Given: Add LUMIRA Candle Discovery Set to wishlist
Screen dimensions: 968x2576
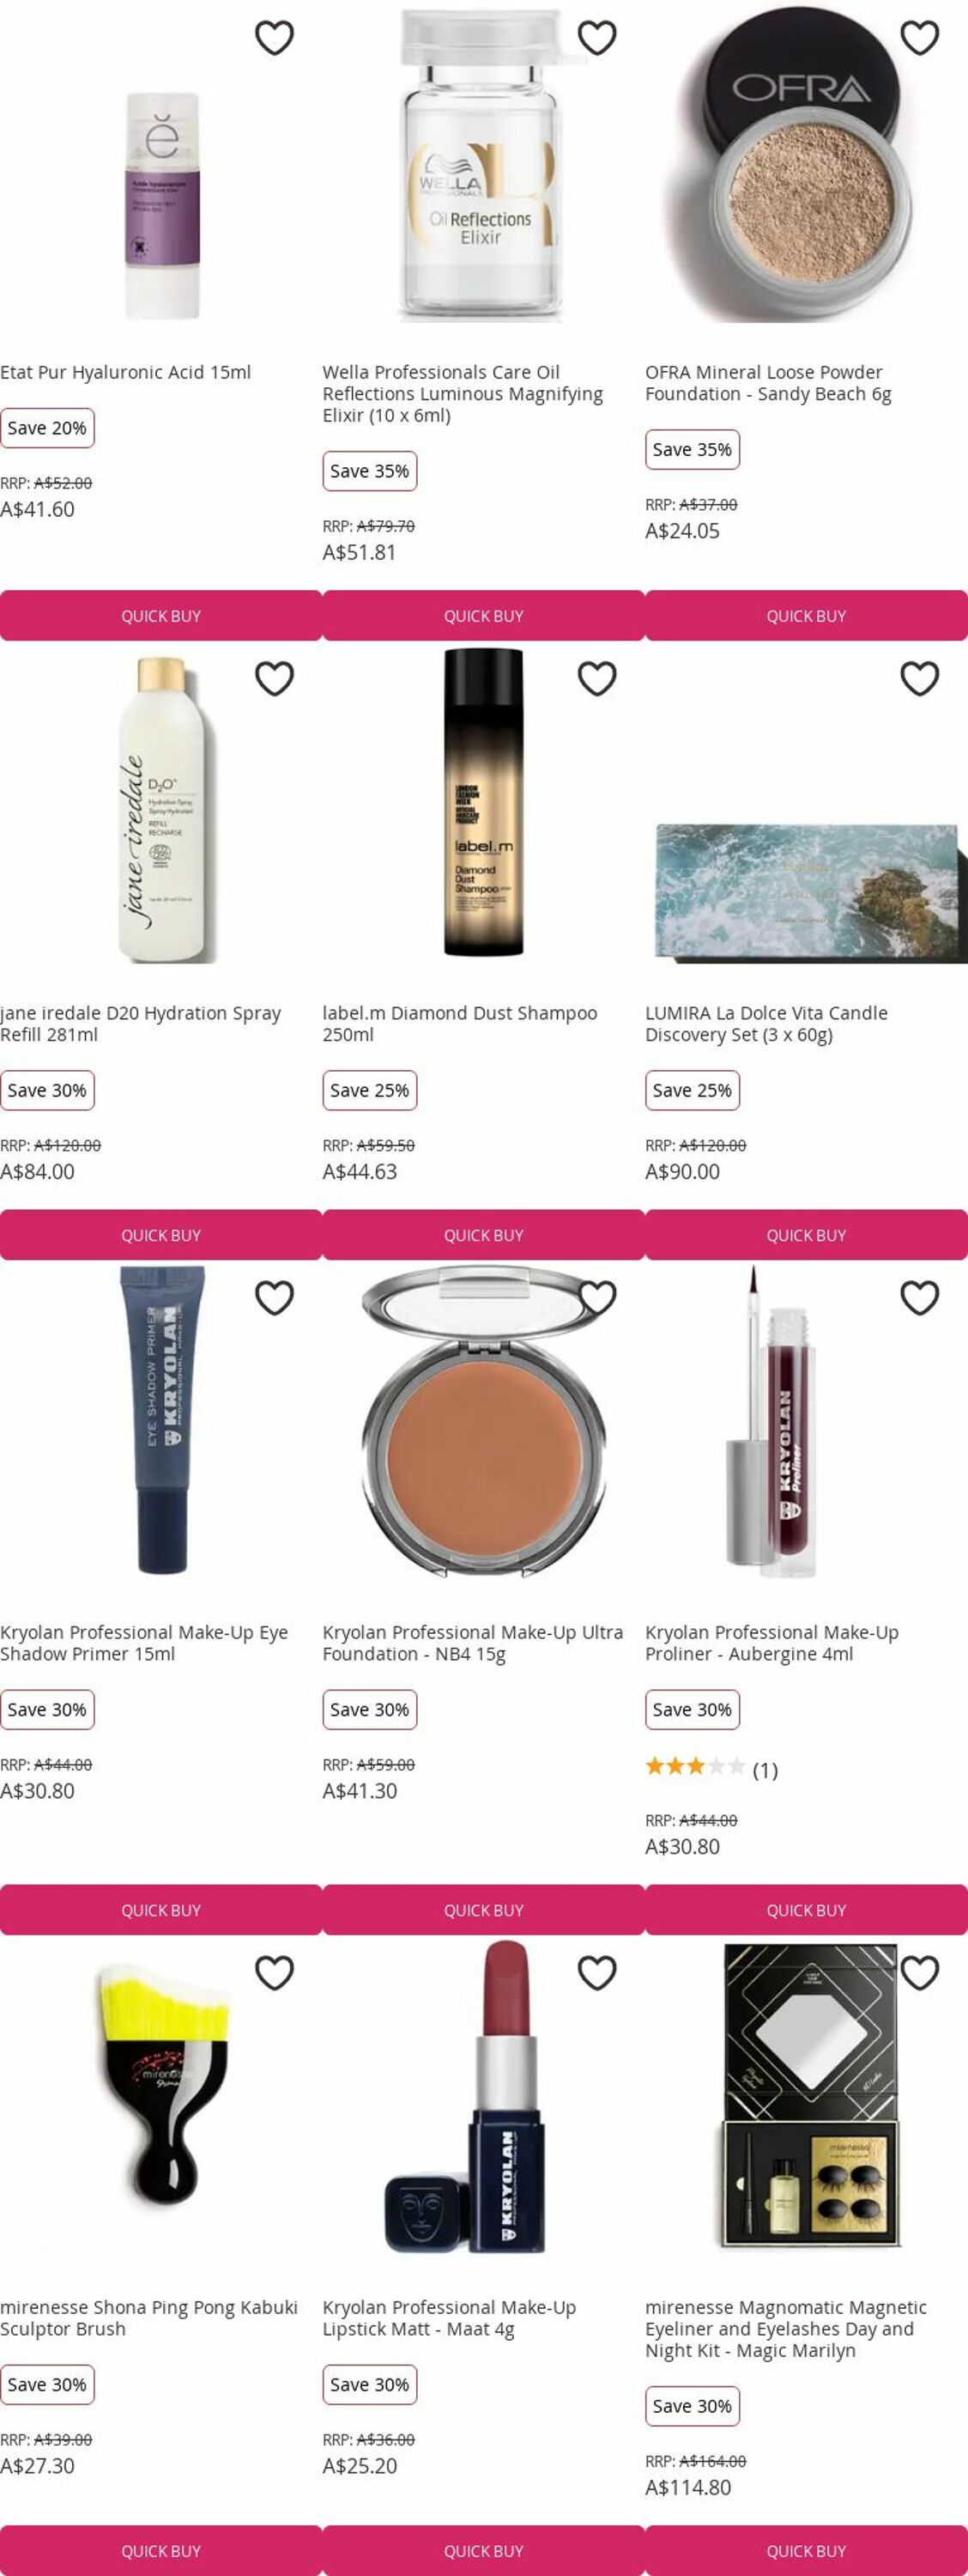Looking at the screenshot, I should (920, 679).
